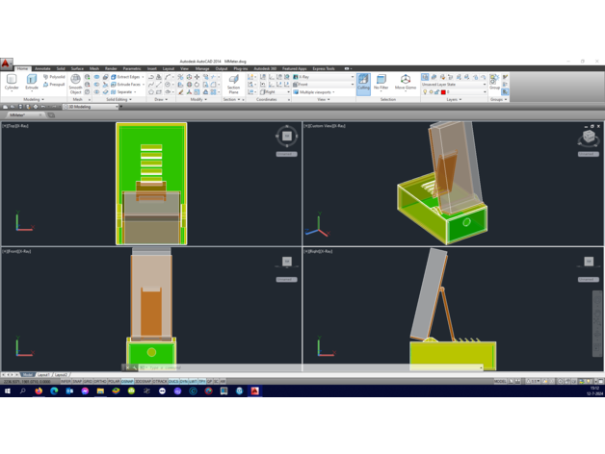Screen dimensions: 605x454
Task: Select the No Filter selection icon
Action: [x=381, y=83]
